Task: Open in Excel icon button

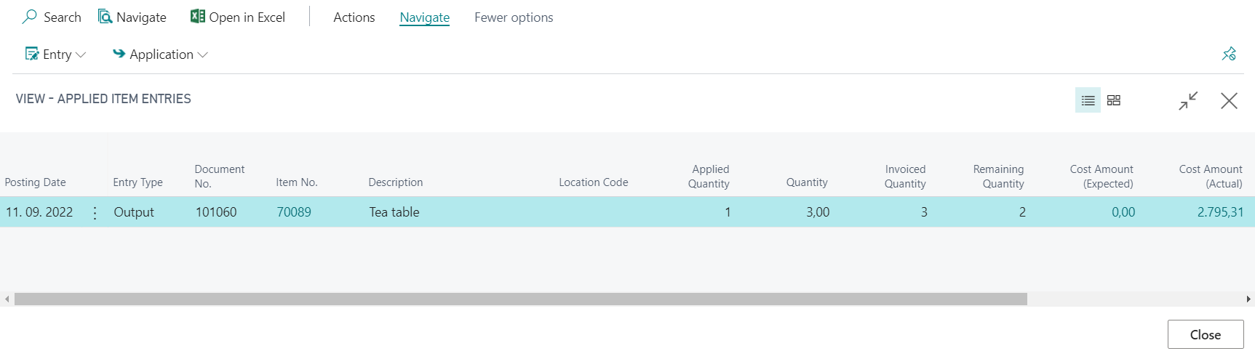Action: [x=197, y=16]
